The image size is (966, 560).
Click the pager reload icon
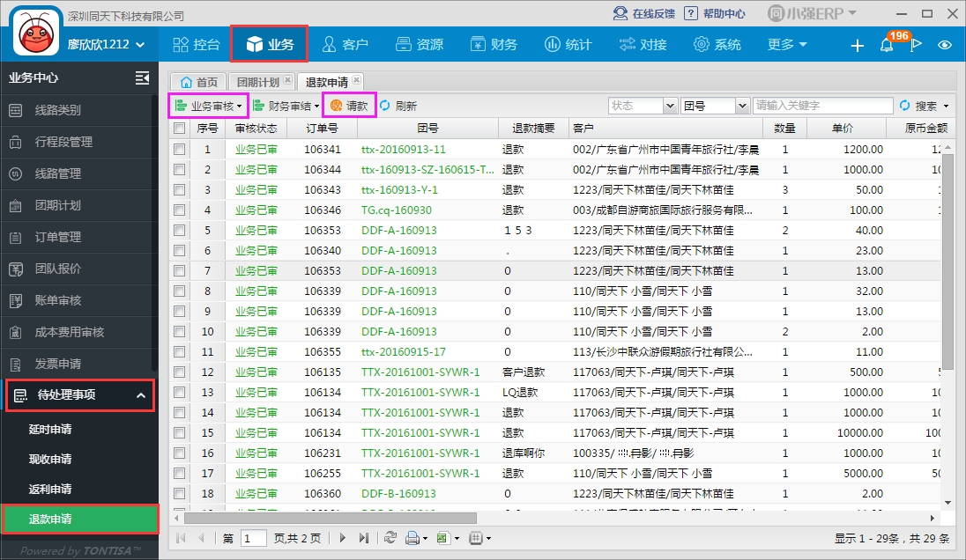pyautogui.click(x=390, y=538)
